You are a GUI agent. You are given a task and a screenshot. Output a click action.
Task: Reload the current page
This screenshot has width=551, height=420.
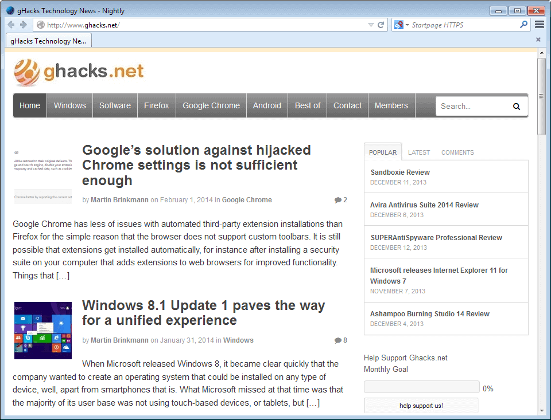pyautogui.click(x=381, y=25)
